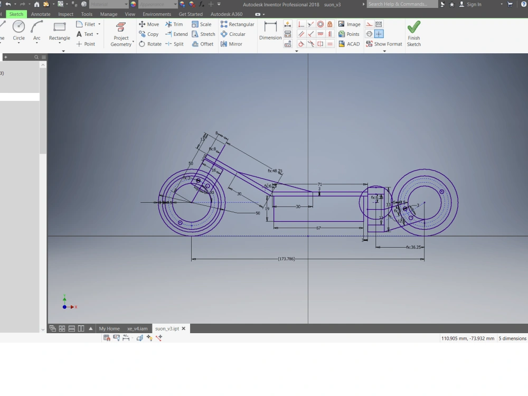
Task: Switch to the Annotate ribbon tab
Action: 41,14
